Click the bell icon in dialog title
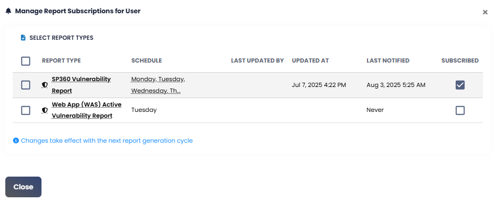493x201 pixels. pos(9,11)
